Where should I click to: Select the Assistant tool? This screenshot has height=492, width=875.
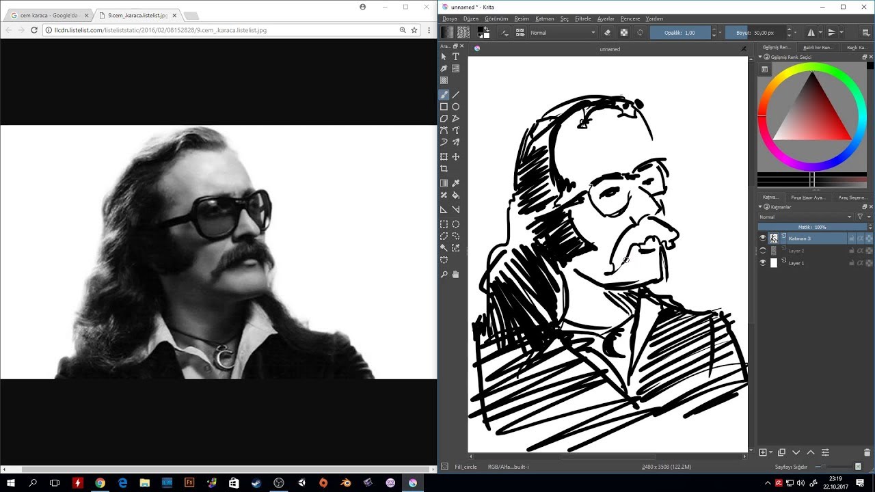pos(444,210)
